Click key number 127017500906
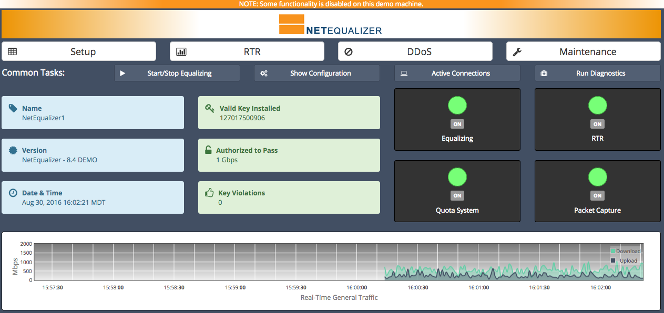Viewport: 664px width, 313px height. [242, 118]
